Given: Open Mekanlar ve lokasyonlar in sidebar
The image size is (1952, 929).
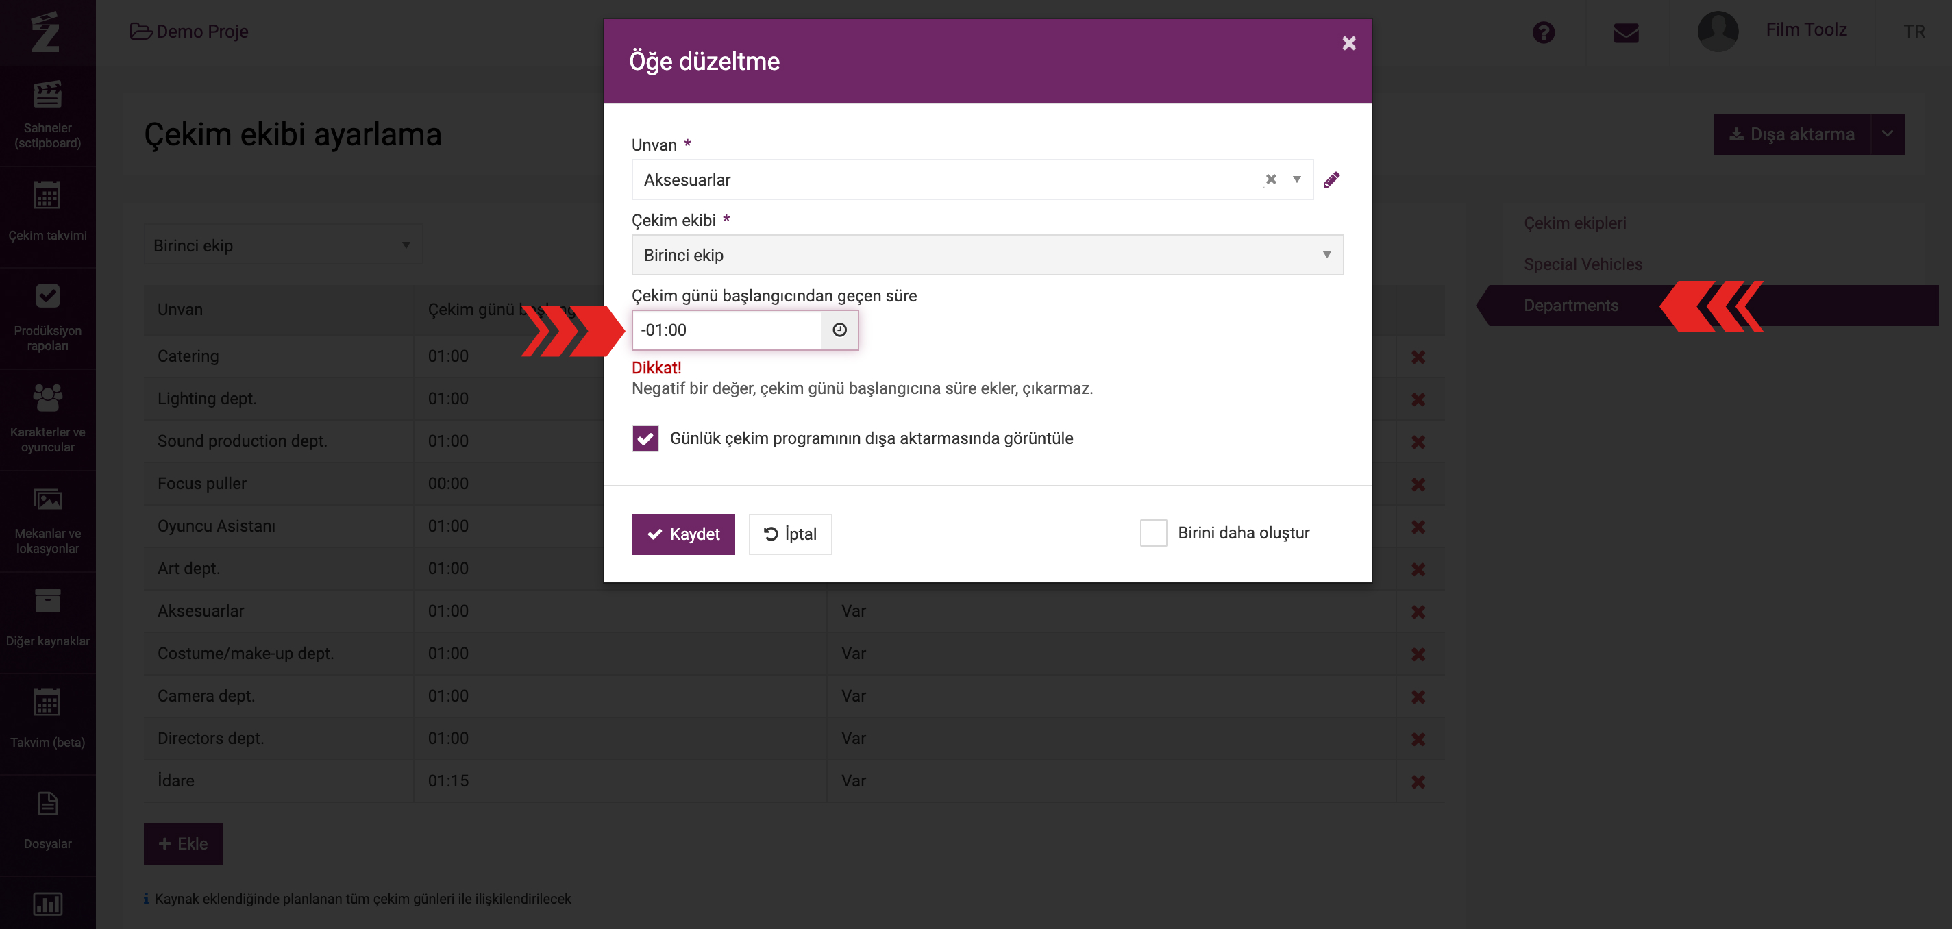Looking at the screenshot, I should [48, 521].
